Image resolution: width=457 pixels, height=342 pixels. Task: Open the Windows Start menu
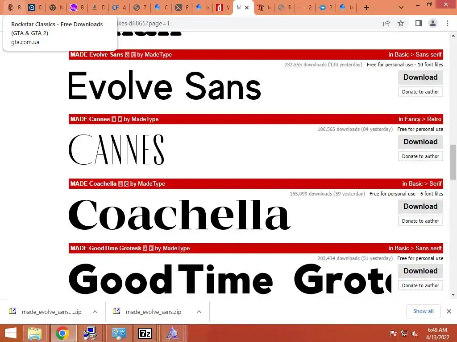(11, 333)
